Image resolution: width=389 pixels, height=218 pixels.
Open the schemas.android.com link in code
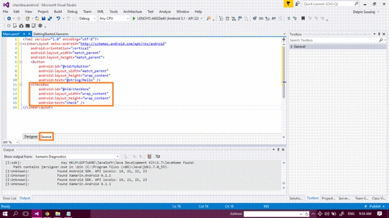coord(122,44)
